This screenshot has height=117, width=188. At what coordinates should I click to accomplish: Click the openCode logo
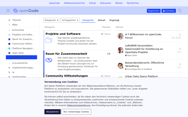point(26,11)
